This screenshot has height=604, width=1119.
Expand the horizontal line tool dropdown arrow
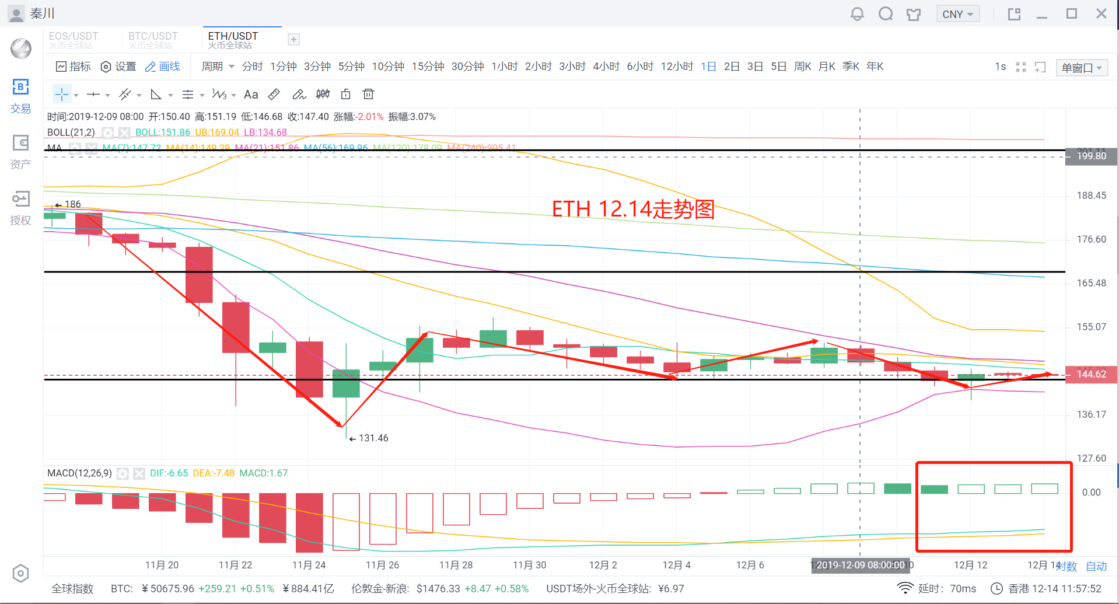pos(107,95)
